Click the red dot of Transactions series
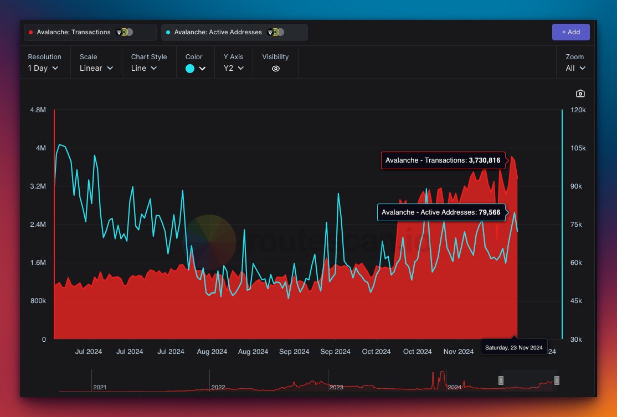Image resolution: width=617 pixels, height=417 pixels. [30, 32]
